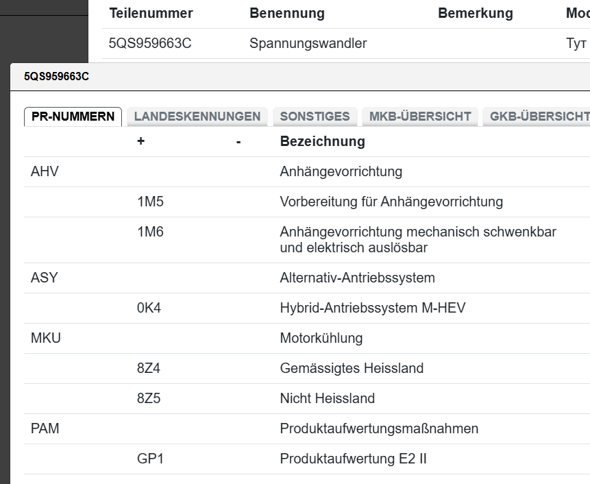This screenshot has width=590, height=484.
Task: Click Nicht Heissland description
Action: 328,398
